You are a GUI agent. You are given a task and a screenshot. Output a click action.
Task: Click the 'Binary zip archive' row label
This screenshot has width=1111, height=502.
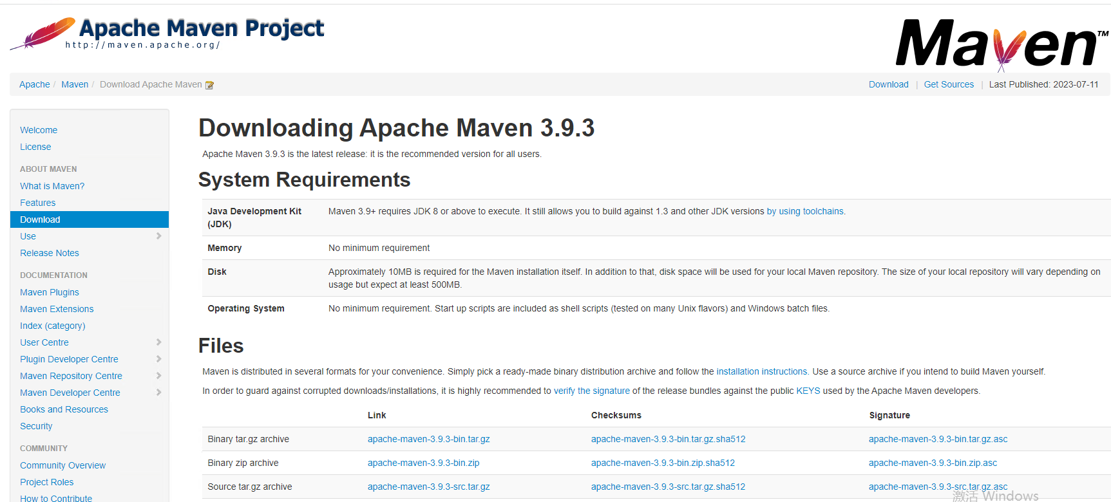click(243, 463)
